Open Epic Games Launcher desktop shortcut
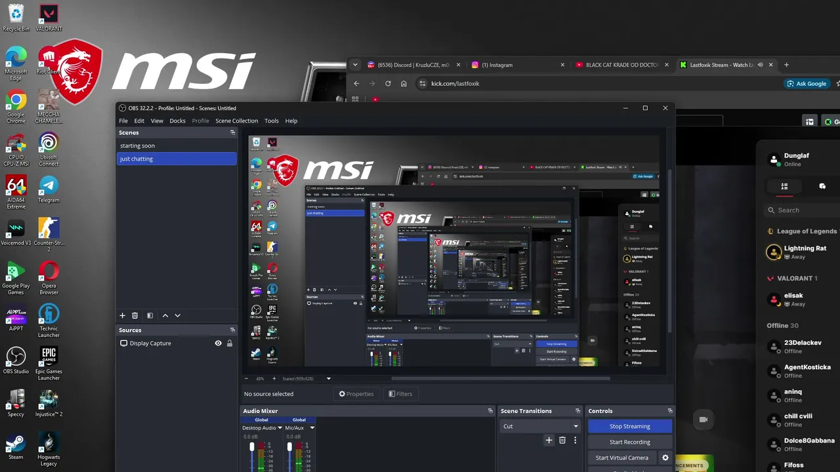840x472 pixels. [x=49, y=363]
